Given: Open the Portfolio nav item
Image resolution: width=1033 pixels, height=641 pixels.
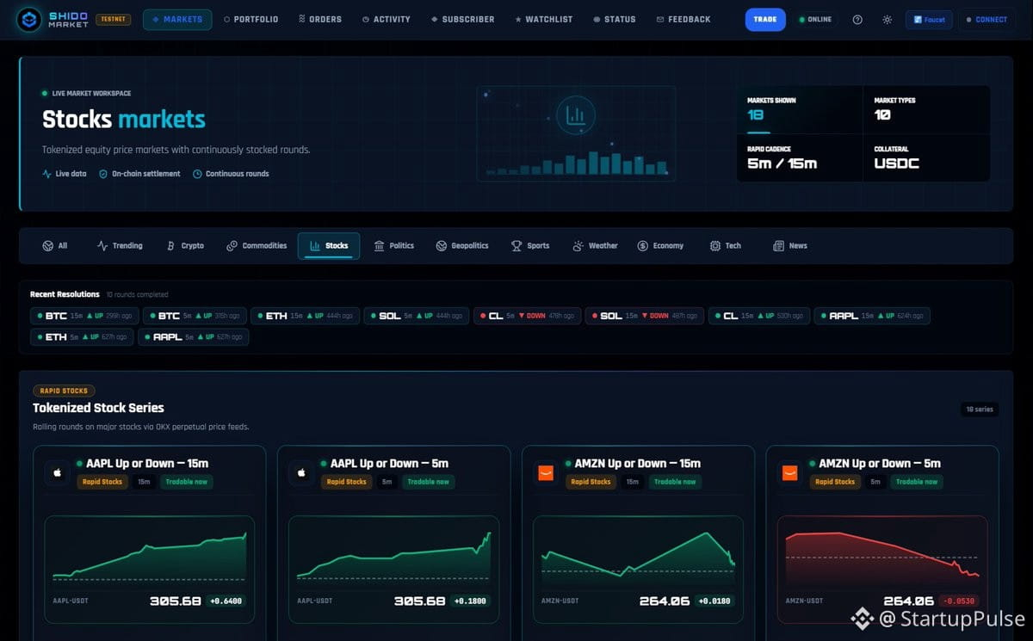Looking at the screenshot, I should (251, 19).
